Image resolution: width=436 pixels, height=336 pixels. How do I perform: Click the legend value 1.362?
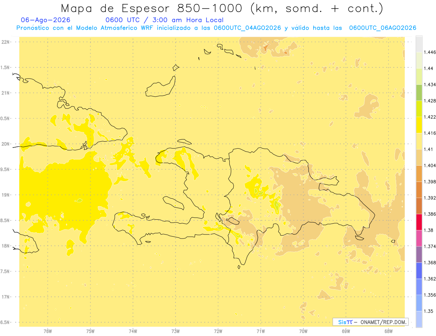[430, 279]
